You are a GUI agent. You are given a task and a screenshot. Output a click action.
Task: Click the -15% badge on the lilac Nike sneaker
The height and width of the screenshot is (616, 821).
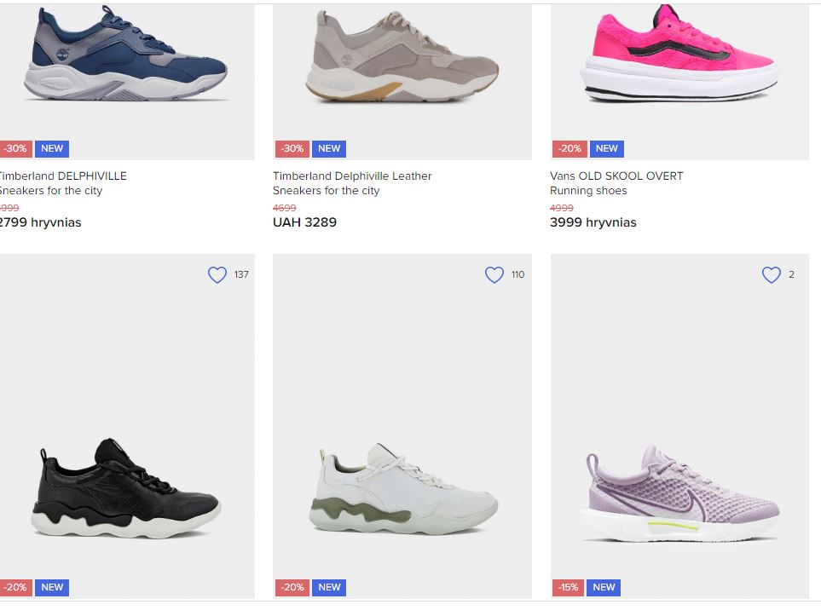pyautogui.click(x=567, y=587)
